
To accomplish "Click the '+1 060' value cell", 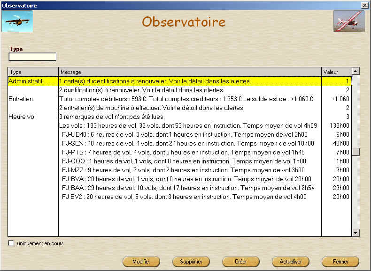I will 336,99.
